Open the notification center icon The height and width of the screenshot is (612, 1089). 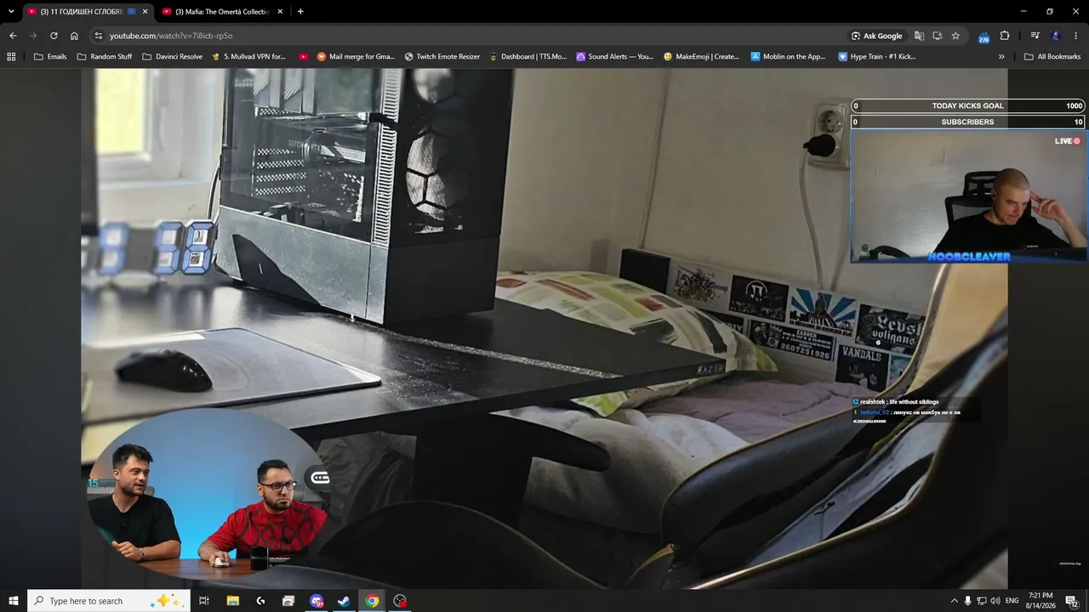point(1072,601)
